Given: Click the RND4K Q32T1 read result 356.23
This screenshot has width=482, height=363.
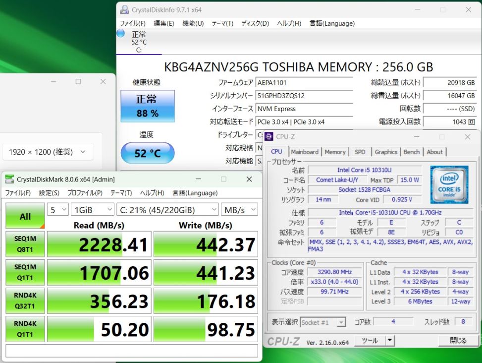Looking at the screenshot, I should click(x=99, y=301).
